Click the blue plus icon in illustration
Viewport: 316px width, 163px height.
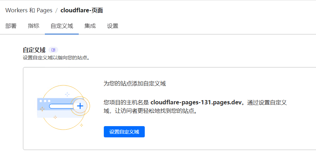[x=80, y=106]
